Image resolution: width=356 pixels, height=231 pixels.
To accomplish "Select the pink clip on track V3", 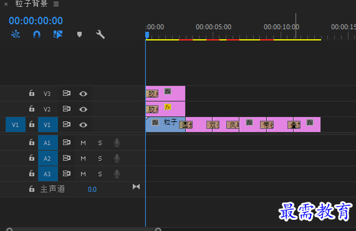I will tap(165, 93).
